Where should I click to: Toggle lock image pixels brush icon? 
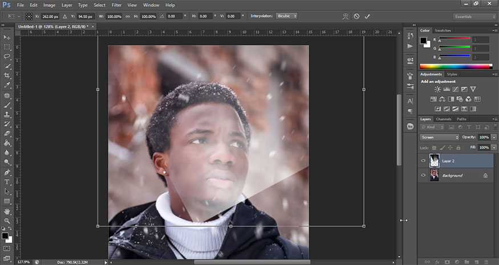click(443, 148)
